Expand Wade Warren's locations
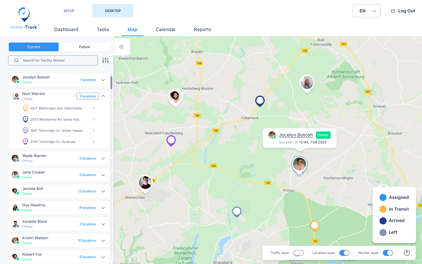The width and height of the screenshot is (422, 264). click(x=103, y=159)
